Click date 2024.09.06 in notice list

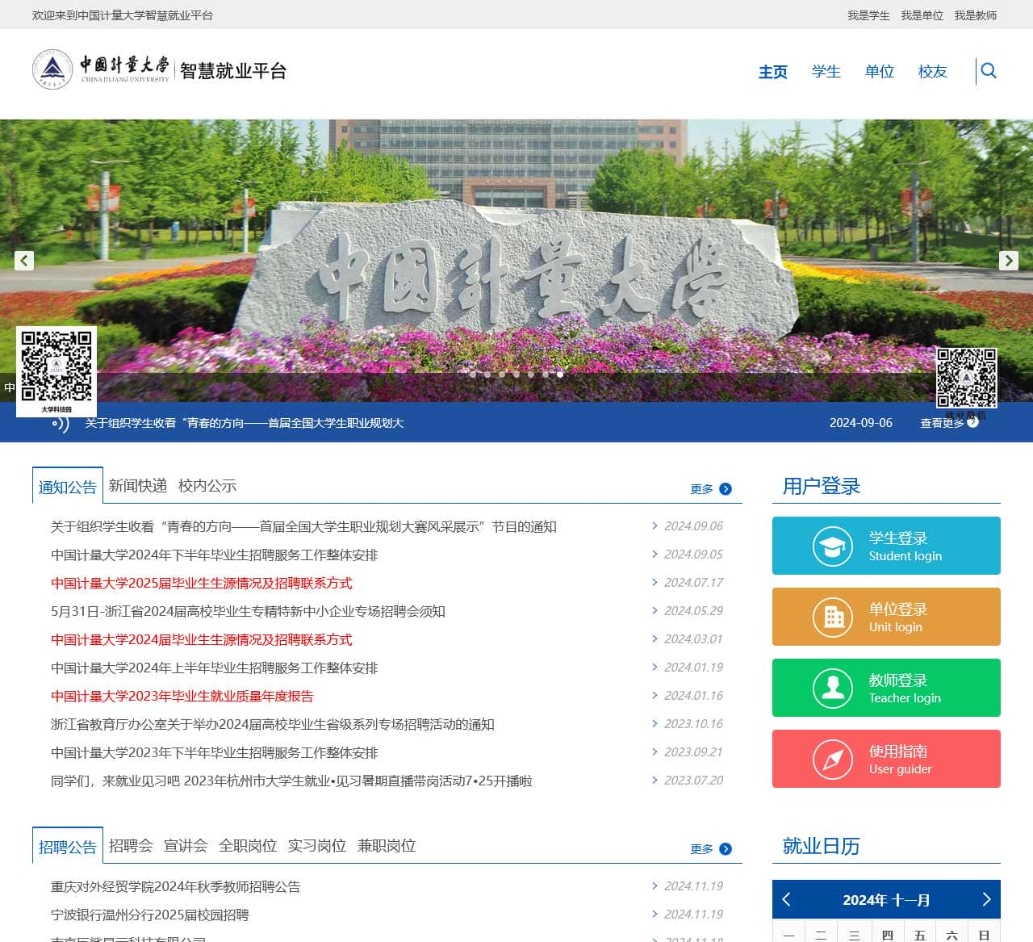pyautogui.click(x=693, y=525)
